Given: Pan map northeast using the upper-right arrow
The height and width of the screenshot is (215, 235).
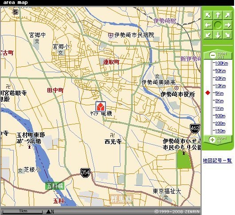Looking at the screenshot, I should (x=227, y=15).
